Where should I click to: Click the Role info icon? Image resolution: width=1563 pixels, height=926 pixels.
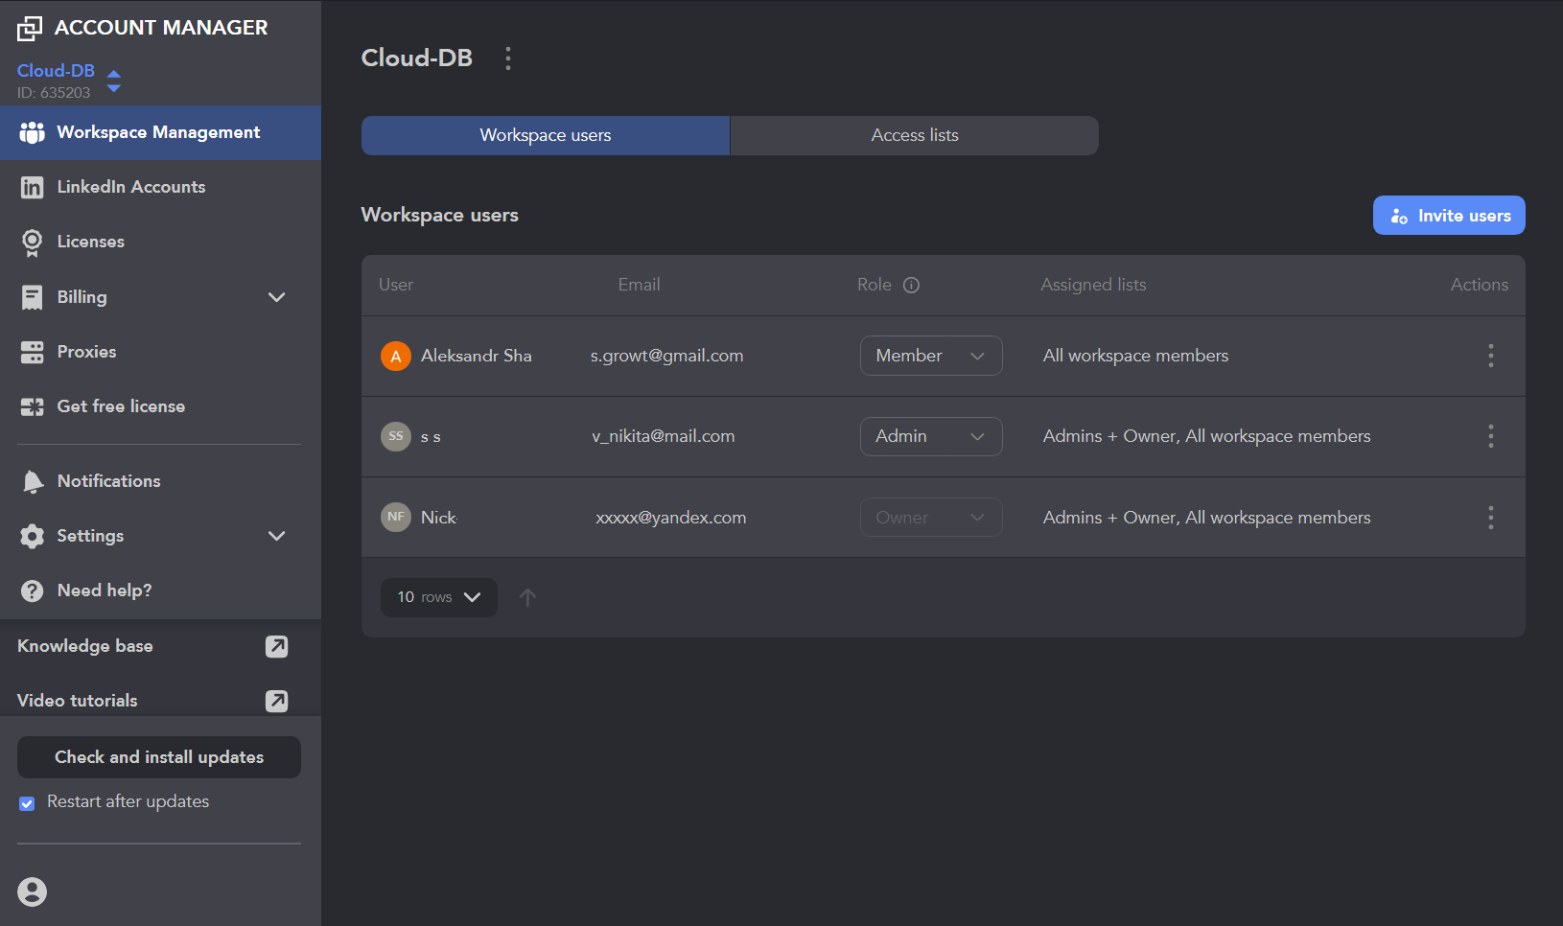(911, 285)
